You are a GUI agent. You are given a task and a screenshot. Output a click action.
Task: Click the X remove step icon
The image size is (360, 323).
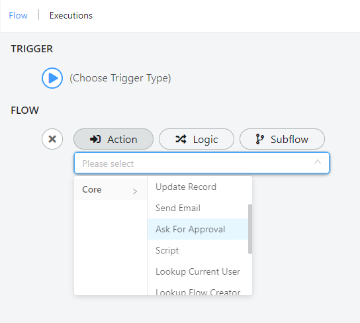[52, 139]
